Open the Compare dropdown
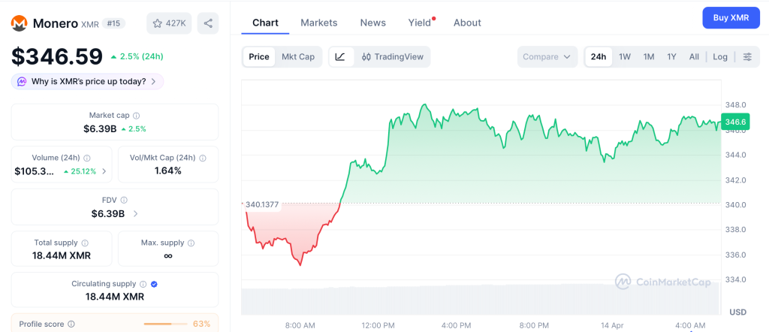769x332 pixels. 547,56
